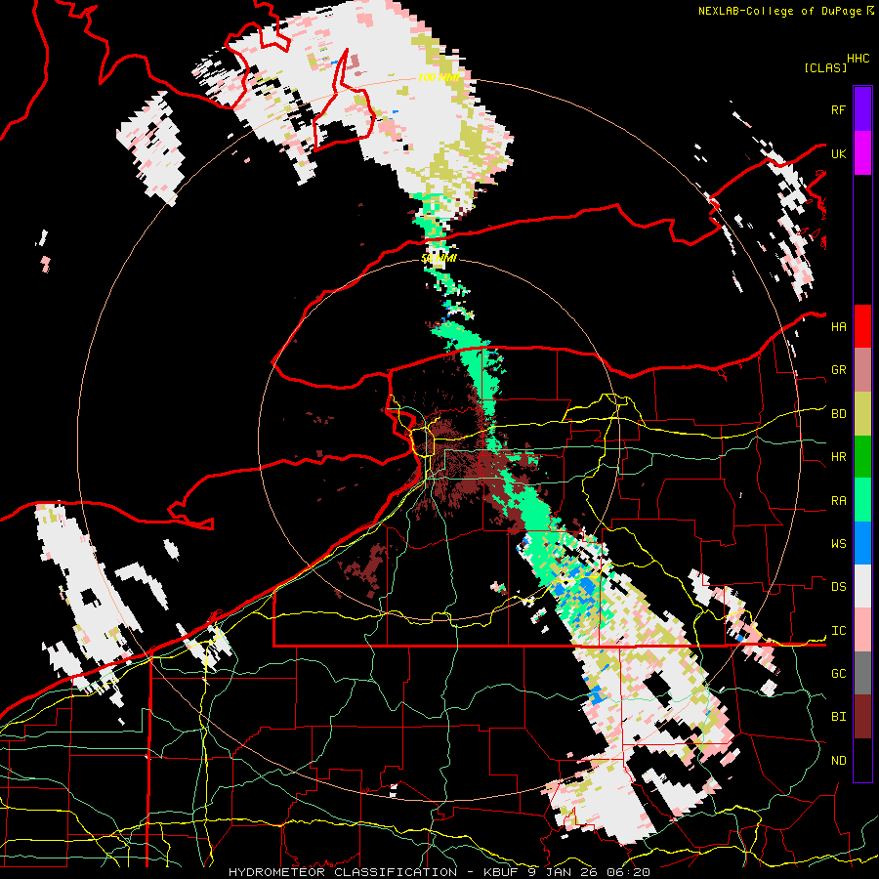This screenshot has width=879, height=879.
Task: Click the GR legend label text
Action: point(838,370)
